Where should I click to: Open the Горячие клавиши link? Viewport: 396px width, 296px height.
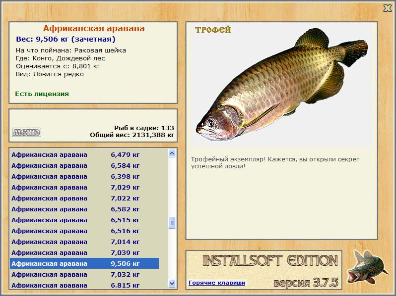pos(217,283)
